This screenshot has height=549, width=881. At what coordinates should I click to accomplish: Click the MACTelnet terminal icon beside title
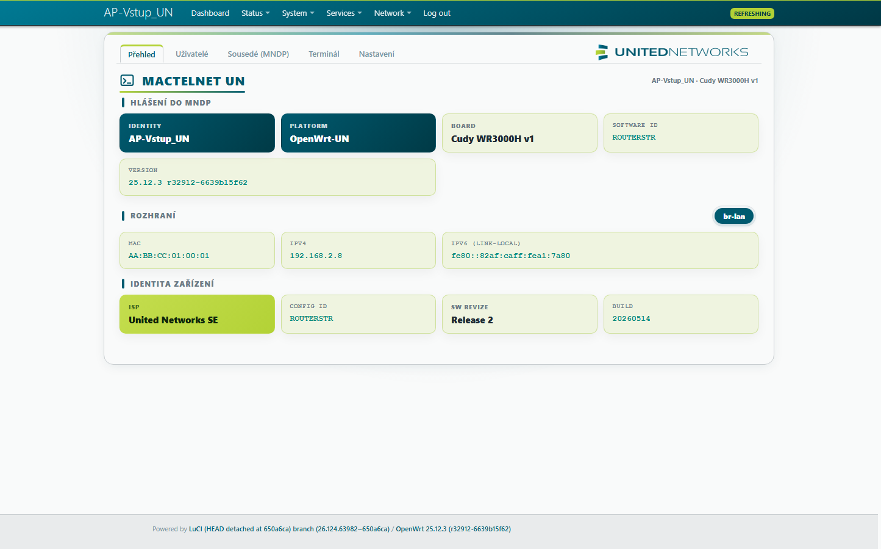pos(127,81)
